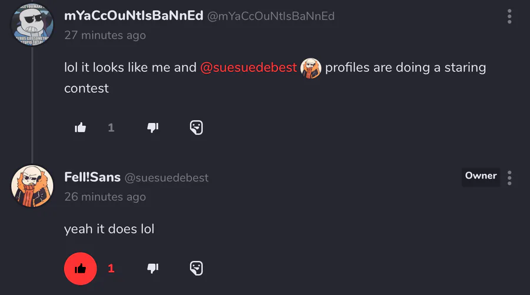
Task: Click the Fell!Sans display name
Action: (92, 177)
